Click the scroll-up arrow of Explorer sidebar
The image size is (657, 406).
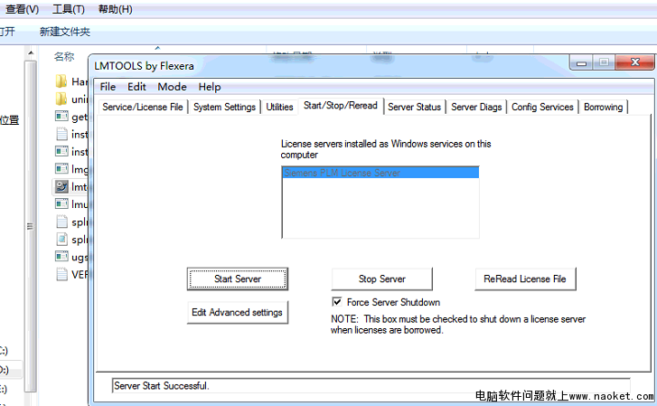30,53
